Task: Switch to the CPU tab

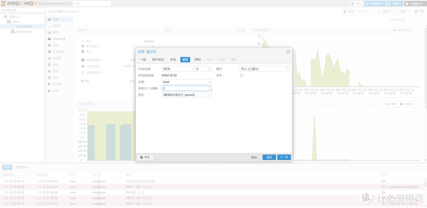Action: tap(197, 59)
